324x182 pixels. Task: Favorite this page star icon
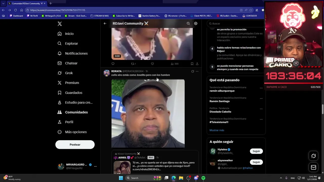point(251,10)
